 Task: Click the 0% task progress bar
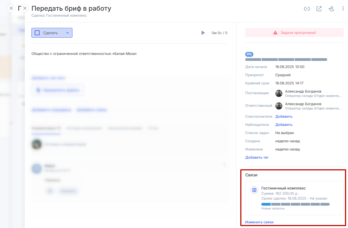(286, 60)
